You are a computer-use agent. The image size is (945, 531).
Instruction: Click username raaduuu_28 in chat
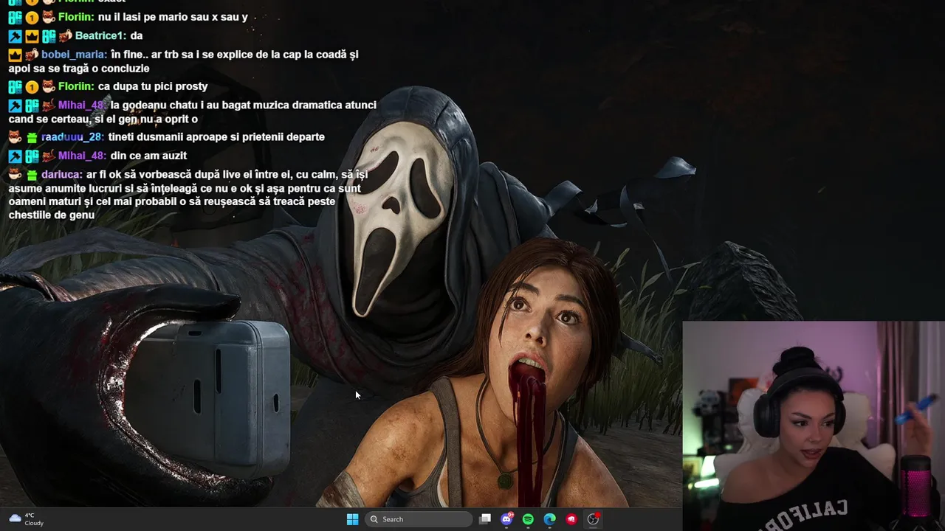72,137
